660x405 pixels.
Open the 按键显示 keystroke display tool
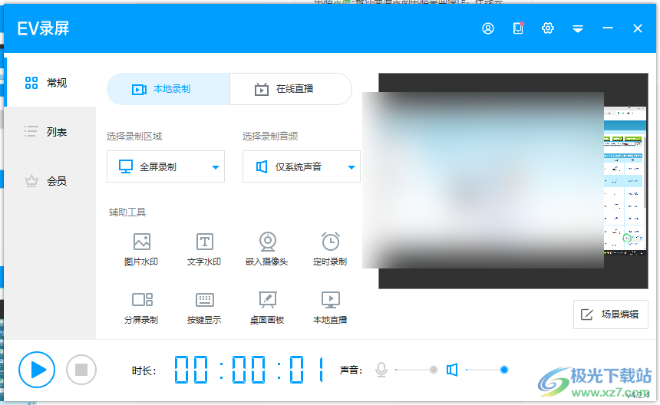[204, 308]
